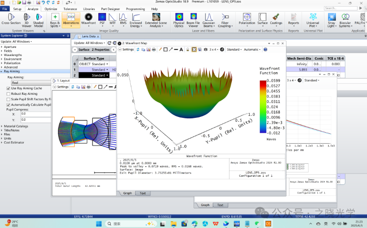Switch to the Optimize ribbon tab

point(50,9)
